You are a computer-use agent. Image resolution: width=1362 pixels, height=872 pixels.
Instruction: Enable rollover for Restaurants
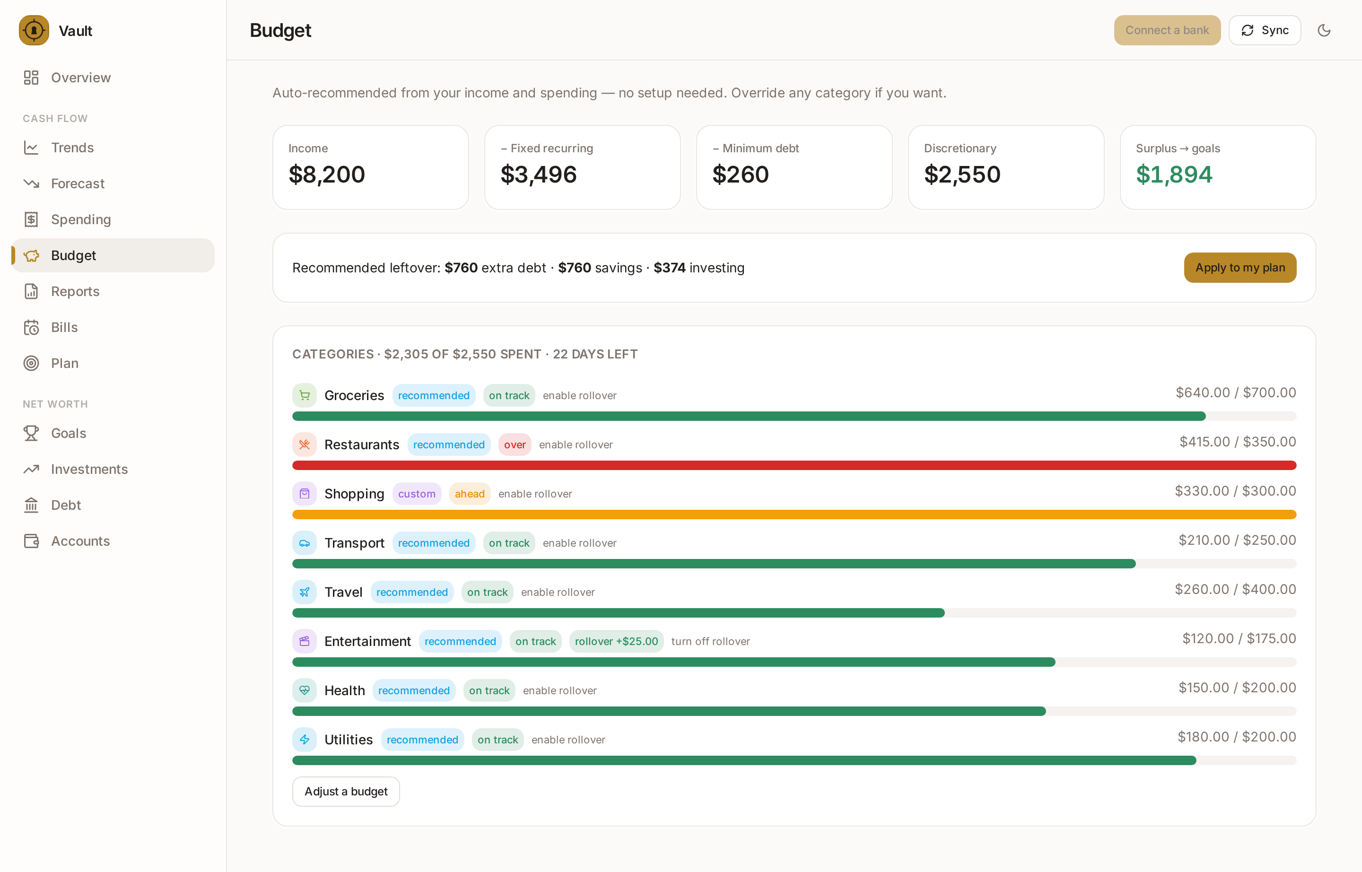pyautogui.click(x=576, y=445)
